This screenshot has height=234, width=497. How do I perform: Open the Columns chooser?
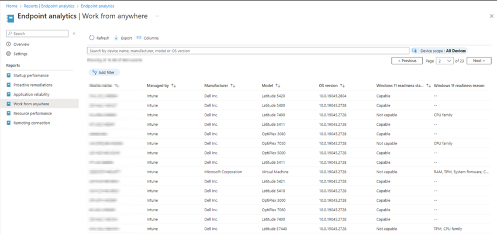(x=147, y=38)
